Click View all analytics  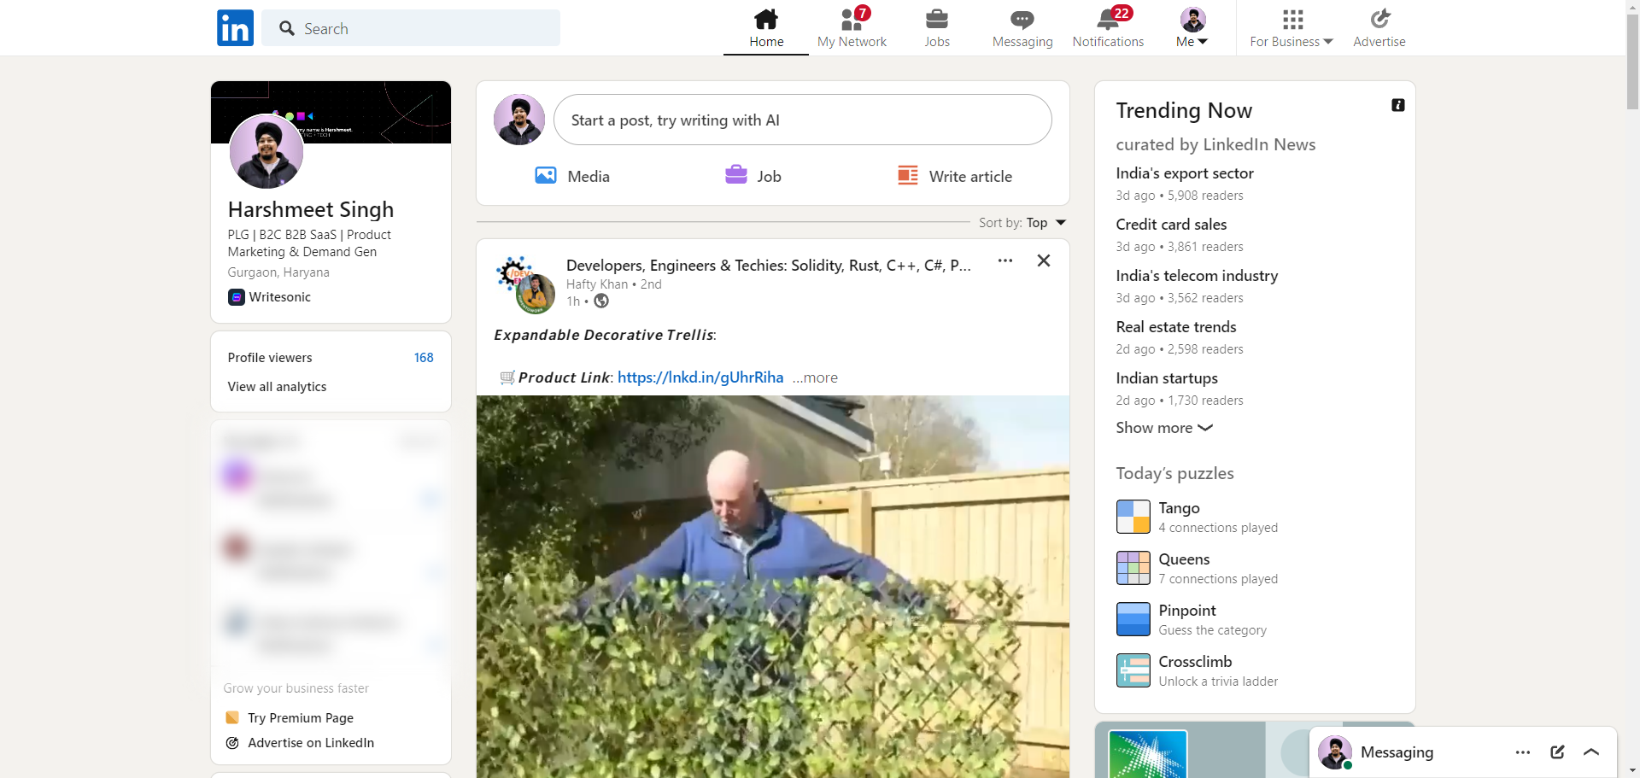point(277,387)
